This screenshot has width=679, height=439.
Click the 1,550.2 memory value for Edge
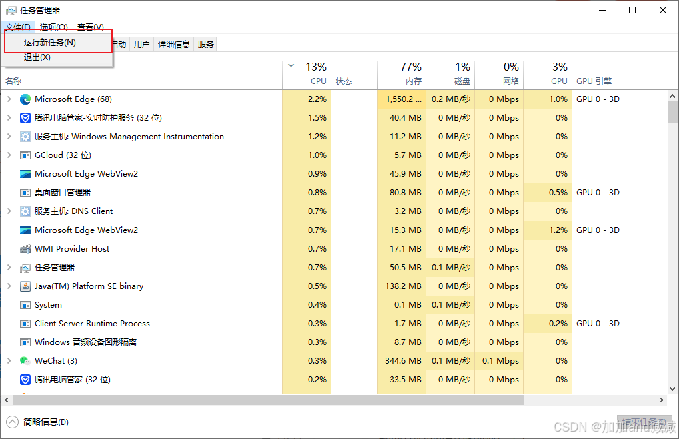403,99
